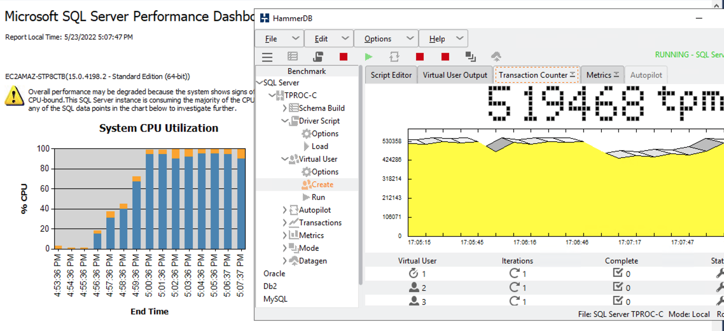Open the File menu
The width and height of the screenshot is (724, 331).
pyautogui.click(x=279, y=39)
